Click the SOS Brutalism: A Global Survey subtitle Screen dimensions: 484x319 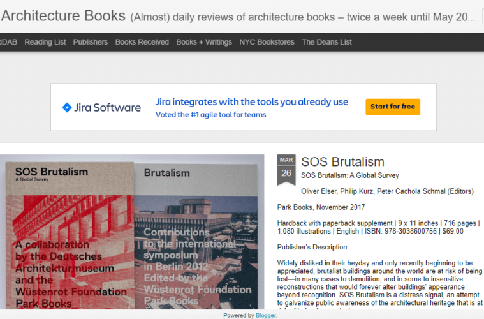tap(349, 175)
